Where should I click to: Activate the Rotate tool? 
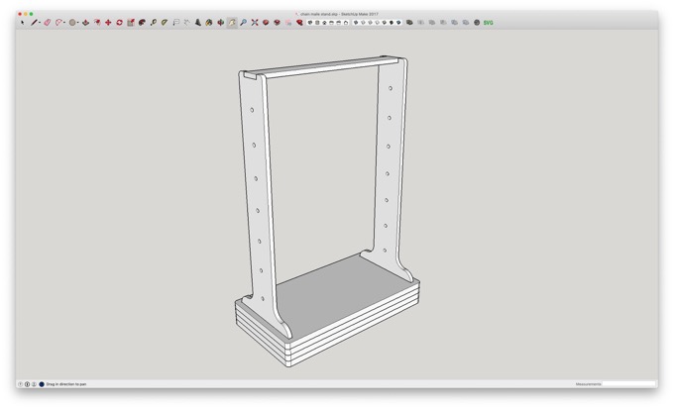pyautogui.click(x=119, y=23)
